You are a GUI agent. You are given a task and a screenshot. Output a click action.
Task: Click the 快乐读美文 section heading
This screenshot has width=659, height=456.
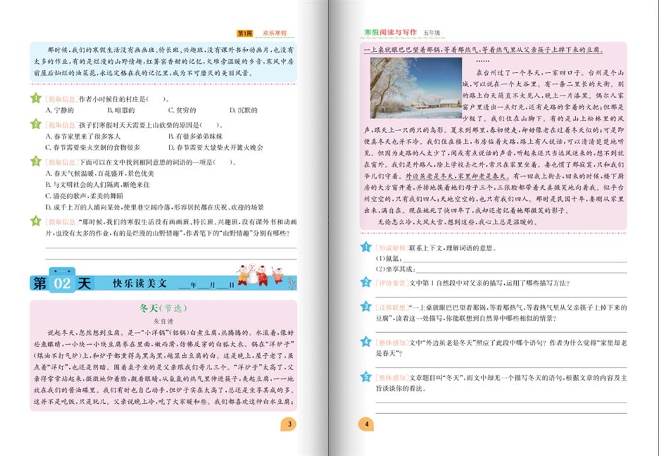click(140, 283)
